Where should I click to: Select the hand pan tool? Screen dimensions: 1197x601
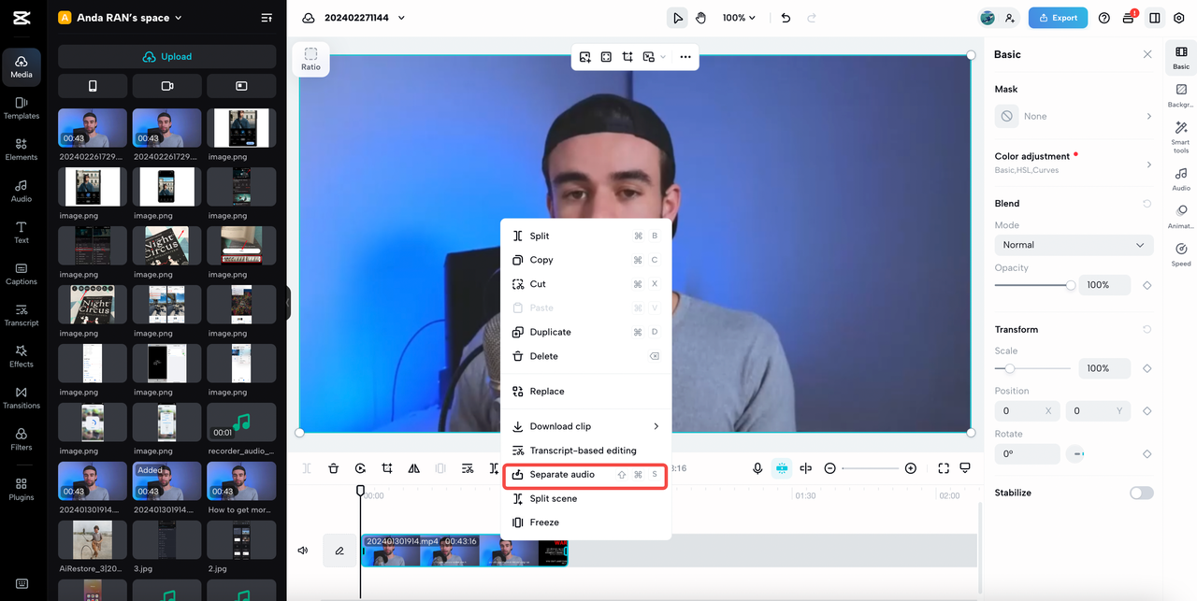(700, 18)
